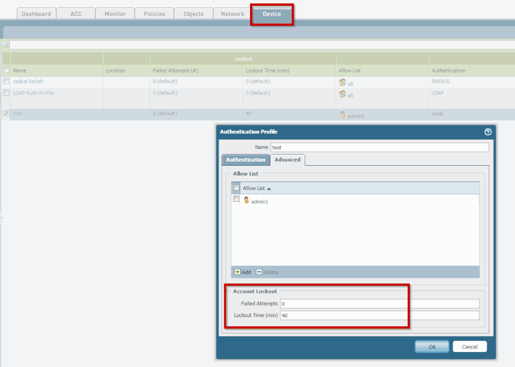The width and height of the screenshot is (515, 367).
Task: Open the LDAP-Auth-Profile link
Action: 34,93
